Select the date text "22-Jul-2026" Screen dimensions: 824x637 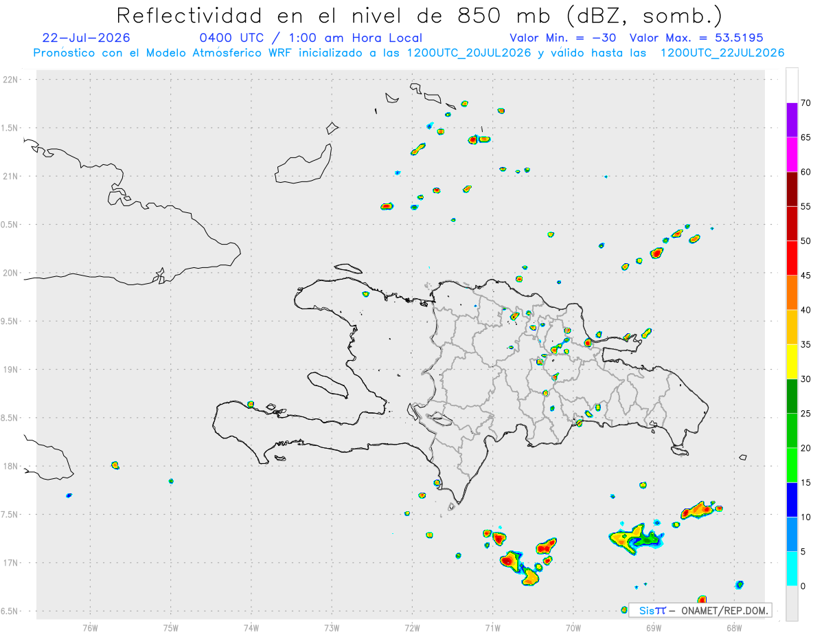(x=86, y=38)
